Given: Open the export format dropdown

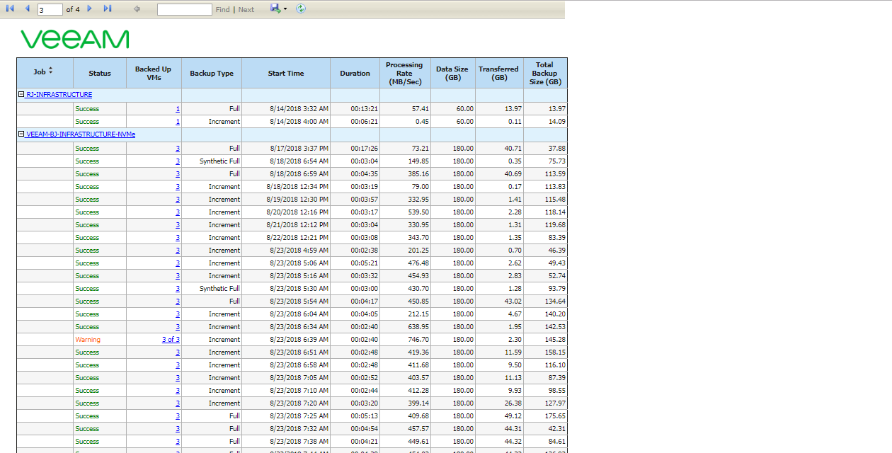Looking at the screenshot, I should 278,8.
